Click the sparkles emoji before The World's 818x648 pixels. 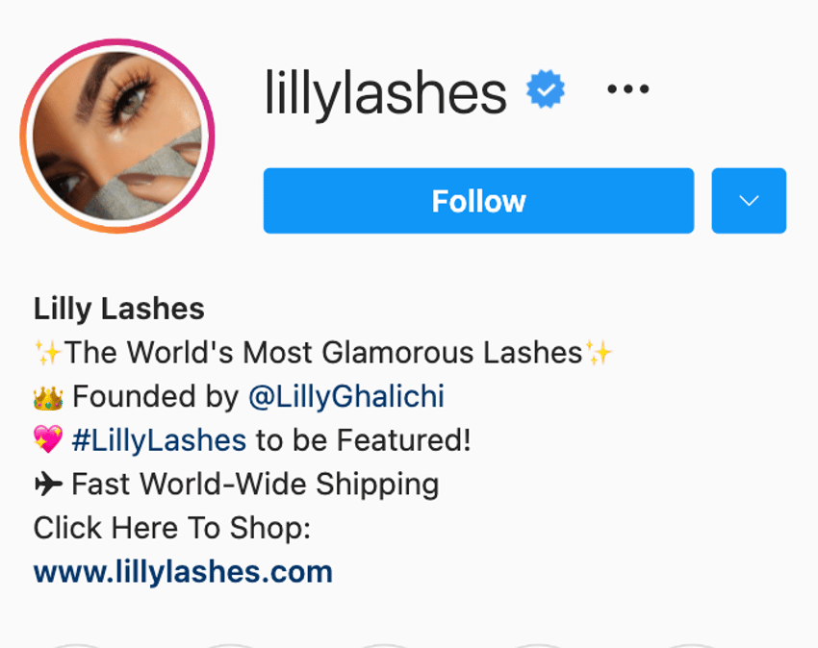click(x=48, y=353)
